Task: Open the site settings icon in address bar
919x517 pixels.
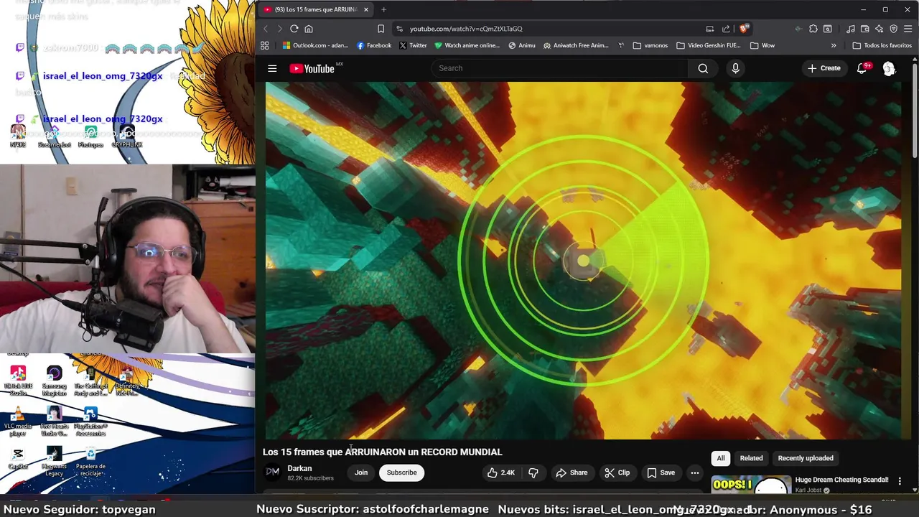Action: click(x=399, y=29)
